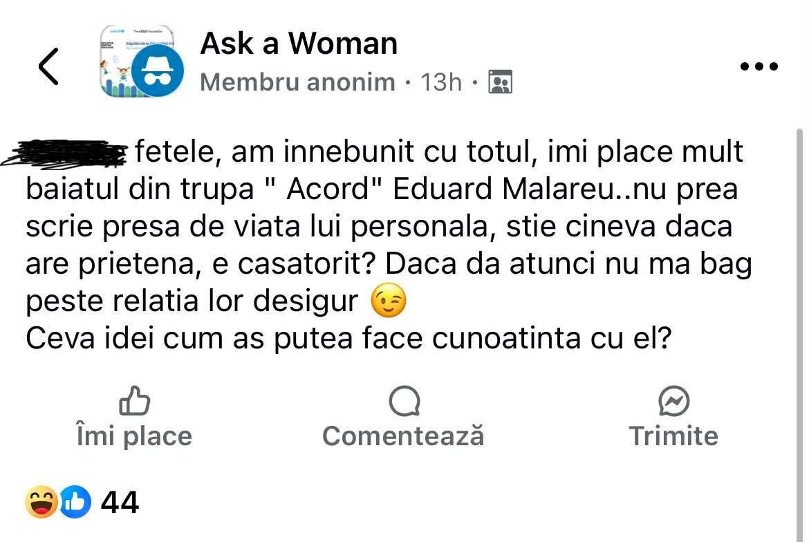This screenshot has height=542, width=809.
Task: Click the group audience icon beside timestamp
Action: (x=500, y=82)
